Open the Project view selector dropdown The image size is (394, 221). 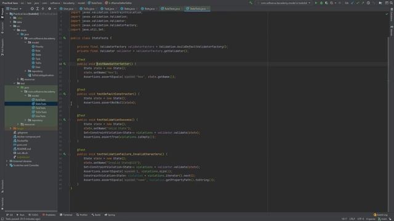[14, 9]
